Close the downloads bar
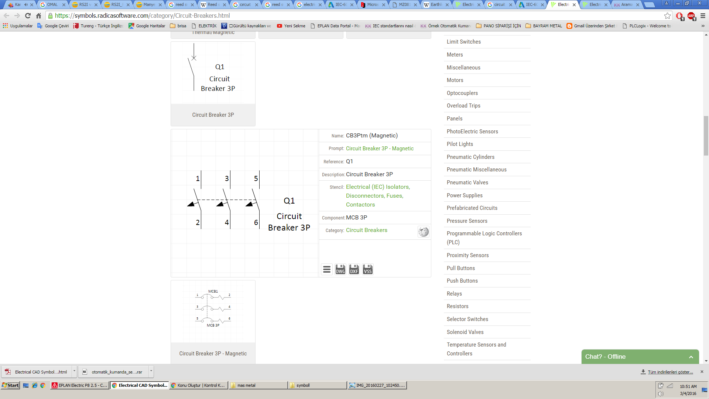Viewport: 709px width, 399px height. pyautogui.click(x=702, y=372)
